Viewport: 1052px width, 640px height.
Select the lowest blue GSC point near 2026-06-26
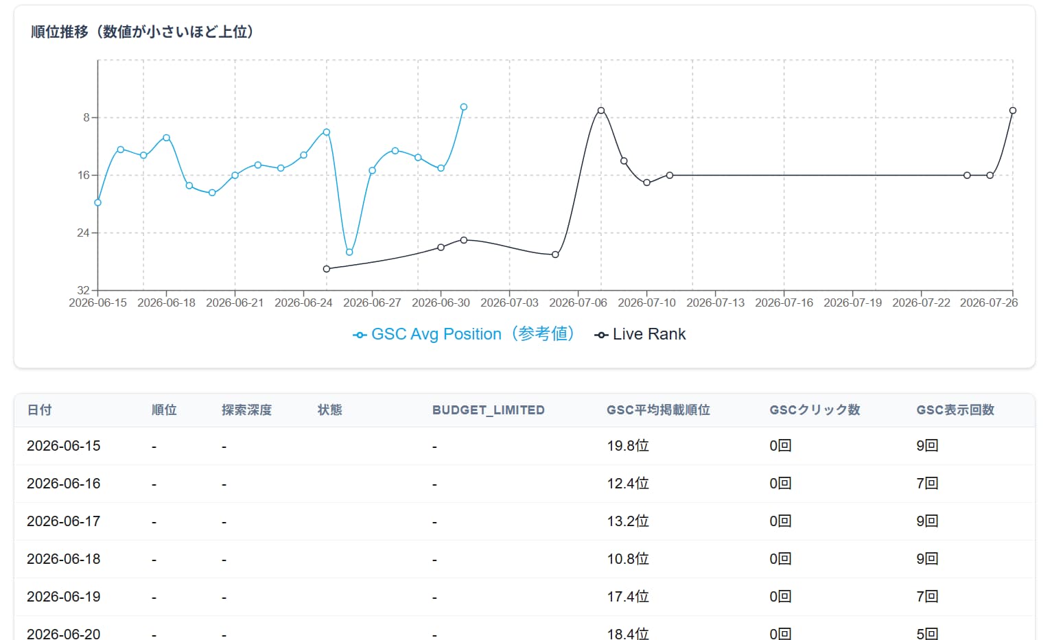click(349, 252)
